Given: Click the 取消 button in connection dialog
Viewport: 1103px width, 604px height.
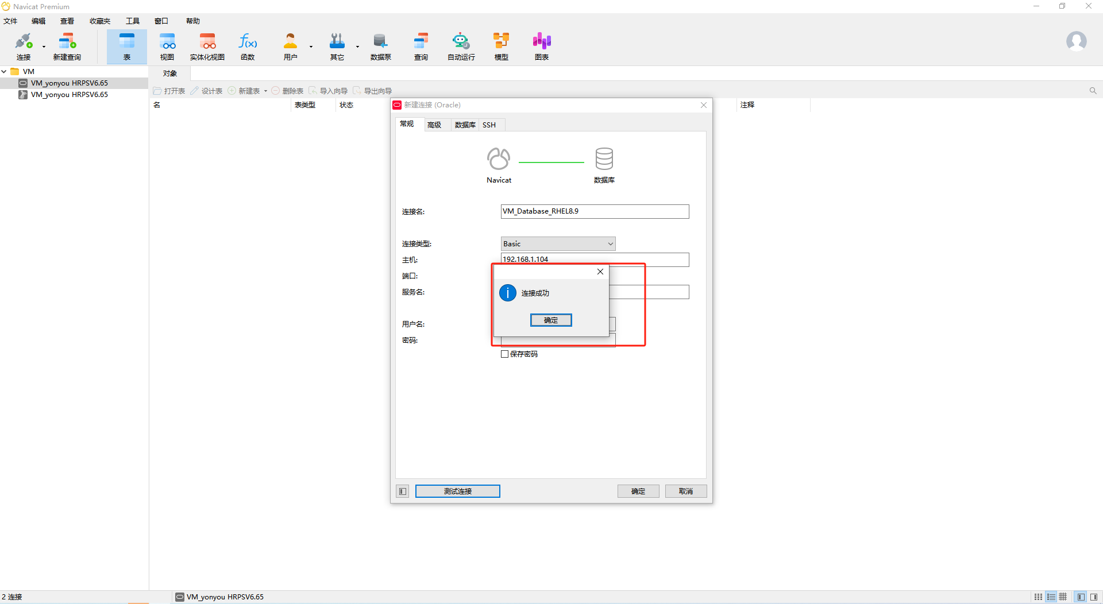Looking at the screenshot, I should [686, 491].
